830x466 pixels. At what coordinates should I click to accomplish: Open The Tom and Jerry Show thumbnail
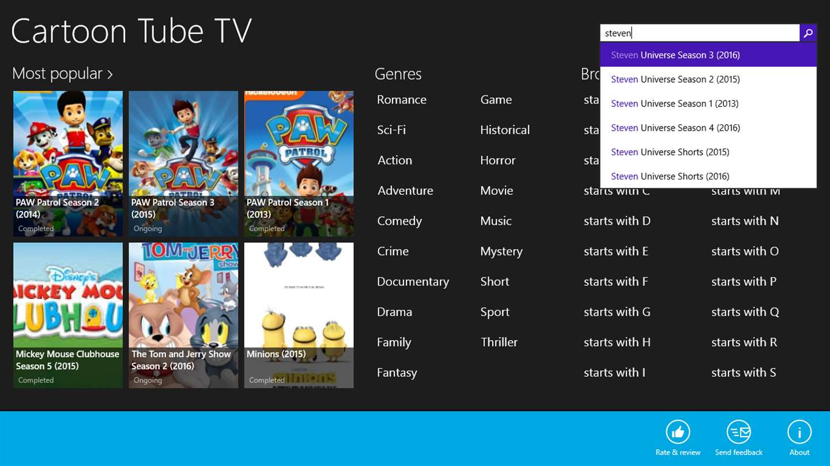(183, 315)
